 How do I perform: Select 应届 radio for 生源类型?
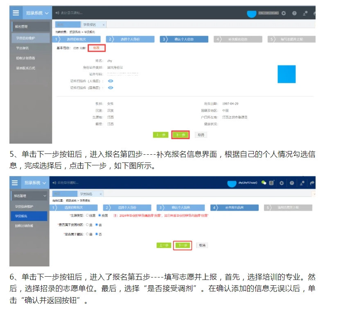pyautogui.click(x=99, y=215)
